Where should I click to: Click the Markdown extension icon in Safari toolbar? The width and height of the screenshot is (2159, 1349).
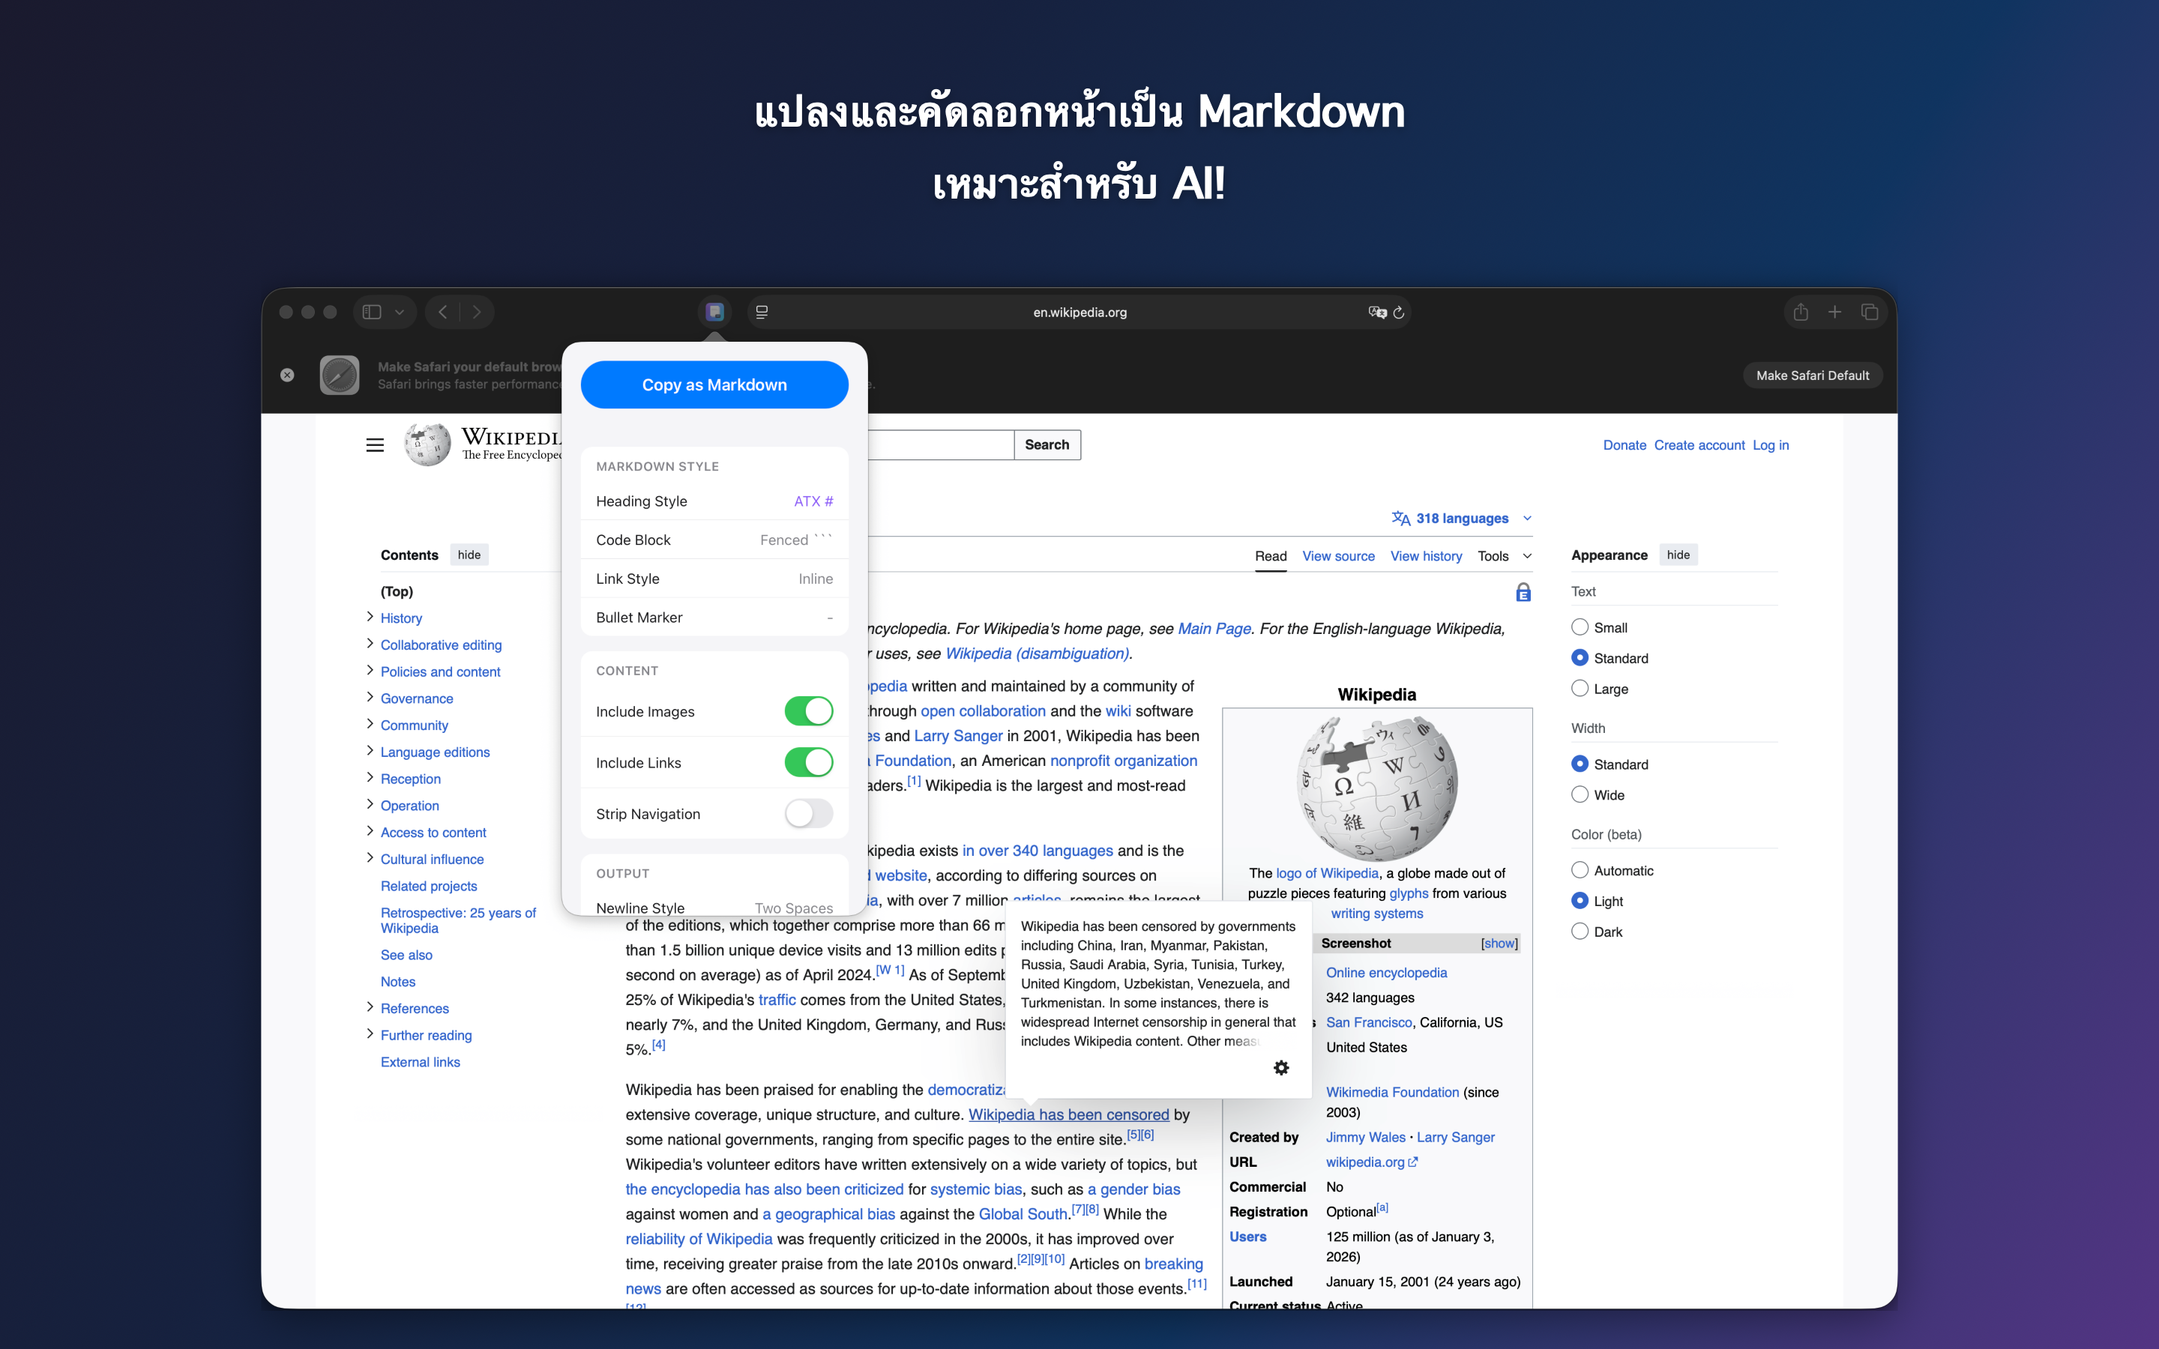(714, 313)
